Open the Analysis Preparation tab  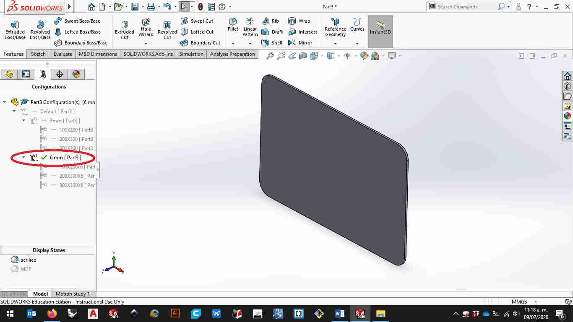[x=232, y=54]
